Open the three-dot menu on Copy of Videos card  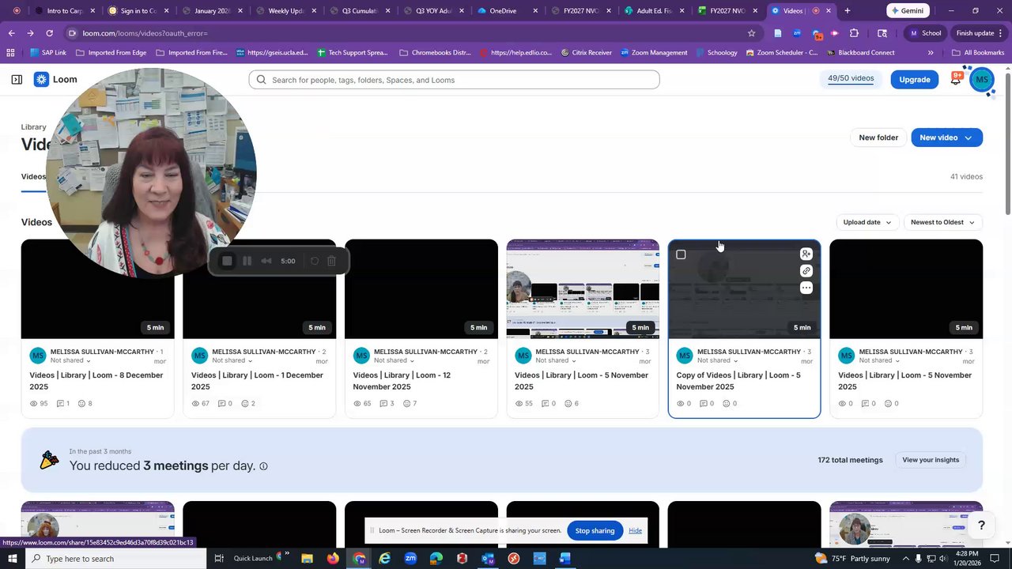tap(806, 288)
